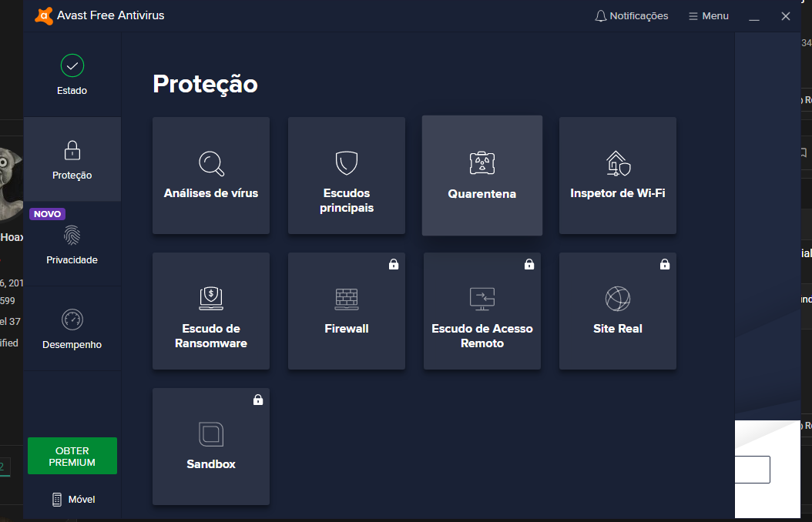
Task: Click the hamburger Menu icon
Action: pos(693,16)
